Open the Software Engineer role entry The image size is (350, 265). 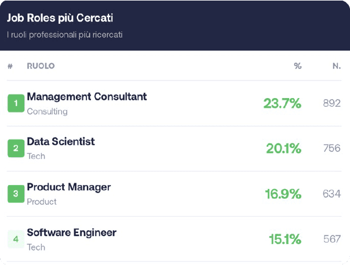[x=71, y=233]
